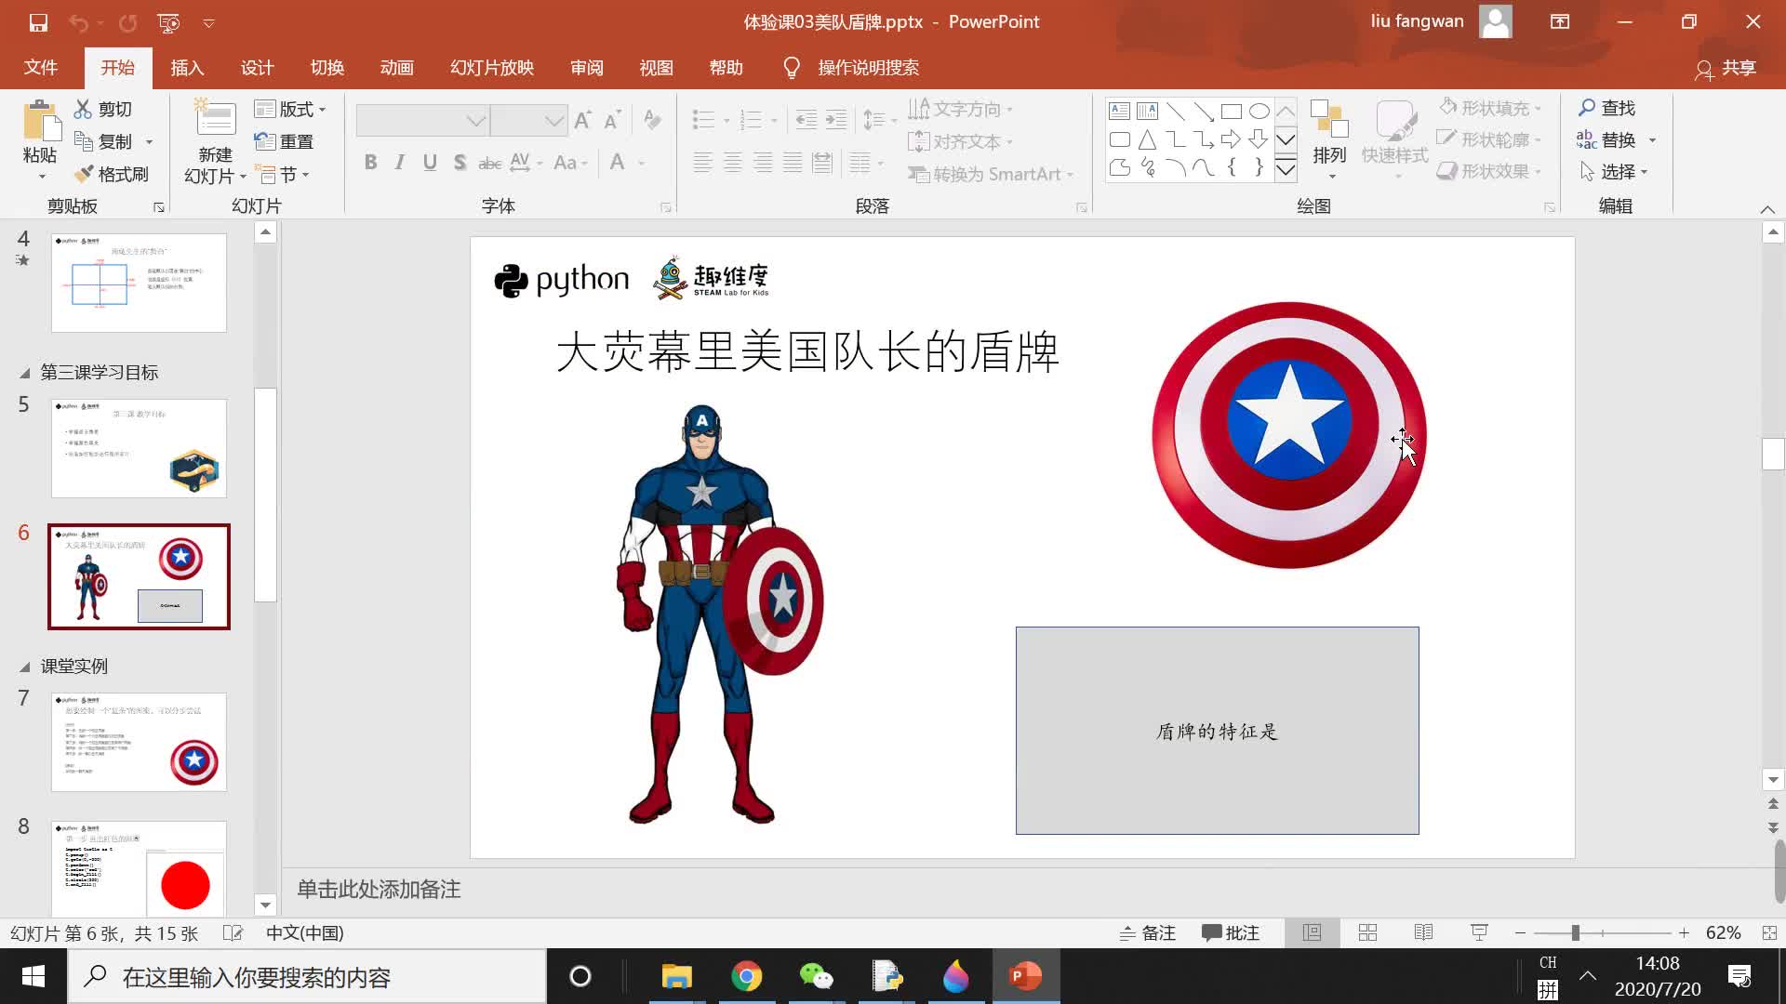Viewport: 1786px width, 1004px height.
Task: Select slide 7 thumbnail
Action: 139,742
